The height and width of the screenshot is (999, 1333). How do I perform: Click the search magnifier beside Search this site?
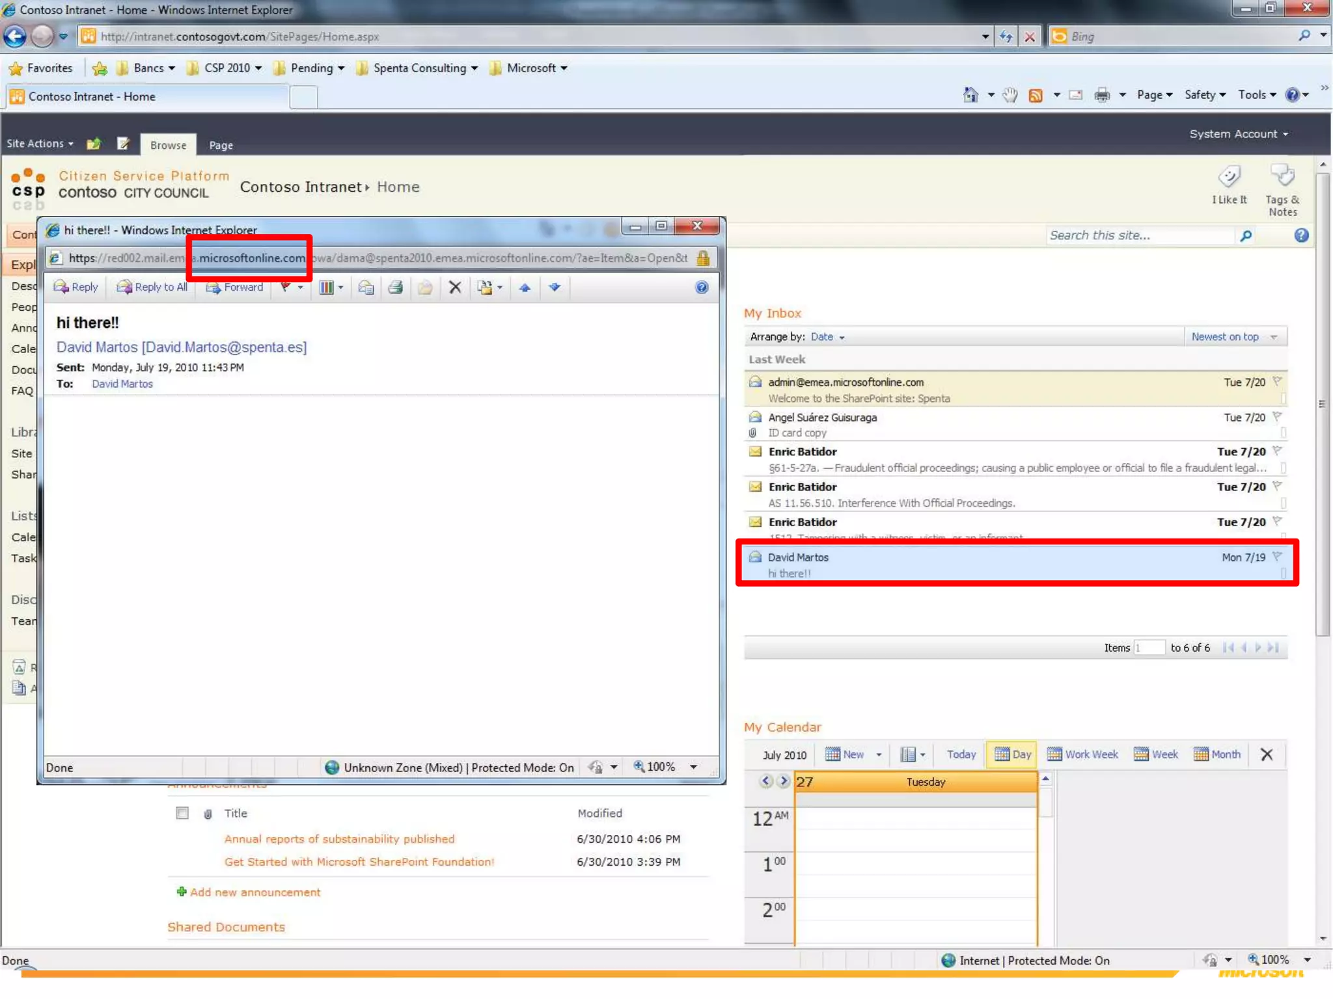coord(1246,235)
